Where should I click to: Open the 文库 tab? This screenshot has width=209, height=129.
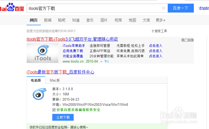point(146,20)
